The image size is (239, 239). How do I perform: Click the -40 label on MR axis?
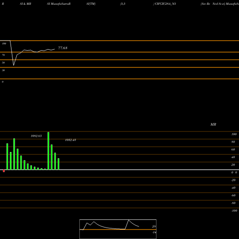pyautogui.click(x=233, y=188)
